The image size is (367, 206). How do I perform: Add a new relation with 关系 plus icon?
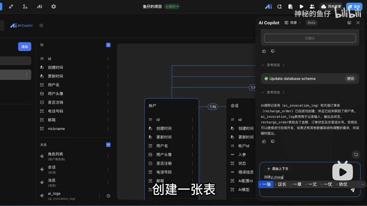[x=108, y=145]
